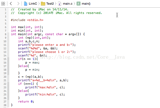
Task: Click 'int max(int, int);' declaration
Action: click(27, 27)
